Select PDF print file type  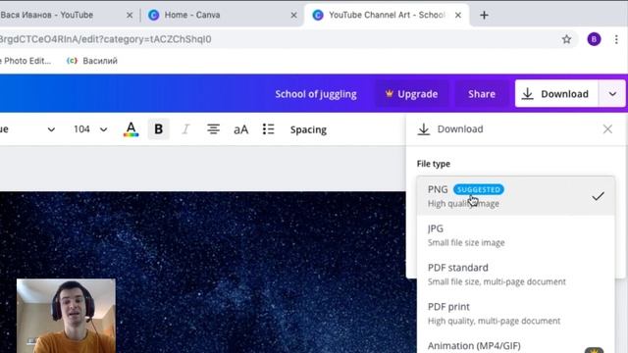click(516, 314)
